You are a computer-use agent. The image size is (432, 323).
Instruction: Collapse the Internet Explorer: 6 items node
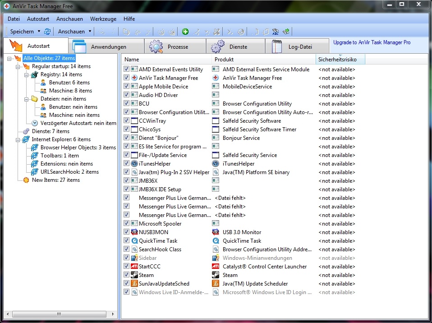pyautogui.click(x=18, y=140)
